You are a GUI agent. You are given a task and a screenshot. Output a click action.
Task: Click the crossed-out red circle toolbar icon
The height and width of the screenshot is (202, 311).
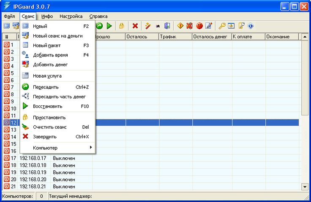190,26
